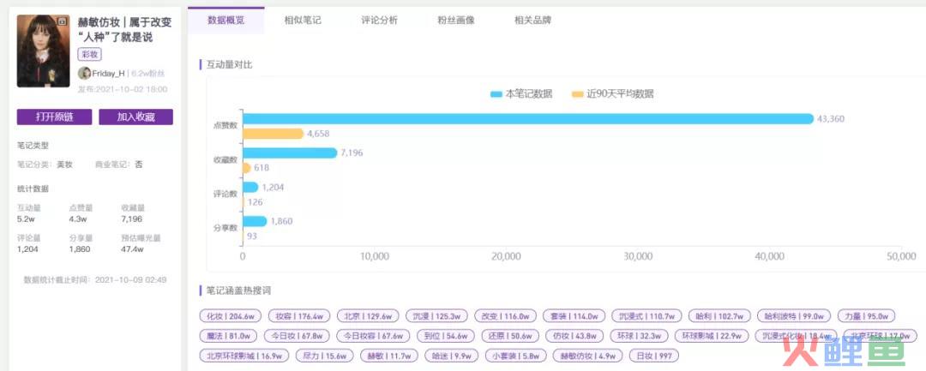Select the hot word tag 改变 | 116.0w
The image size is (926, 371).
click(506, 315)
